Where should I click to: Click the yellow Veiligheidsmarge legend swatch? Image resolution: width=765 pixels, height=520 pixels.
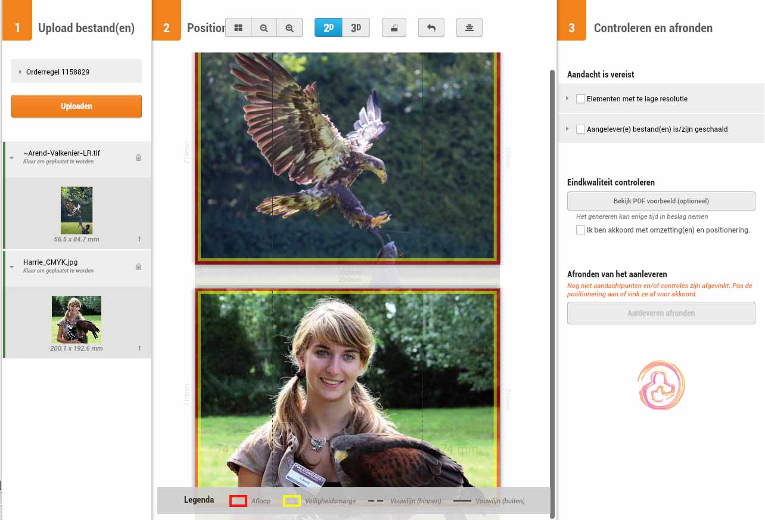tap(292, 501)
